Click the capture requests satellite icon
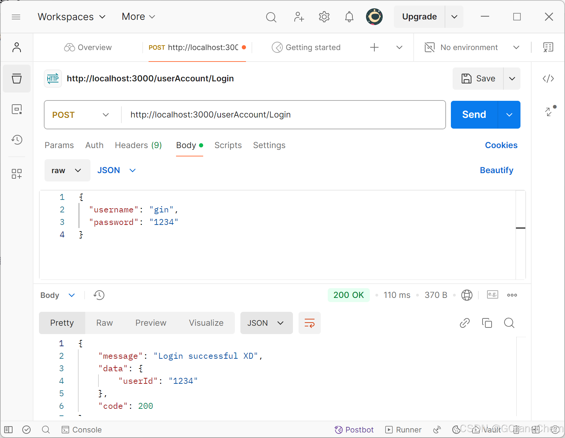The image size is (565, 438). tap(437, 430)
